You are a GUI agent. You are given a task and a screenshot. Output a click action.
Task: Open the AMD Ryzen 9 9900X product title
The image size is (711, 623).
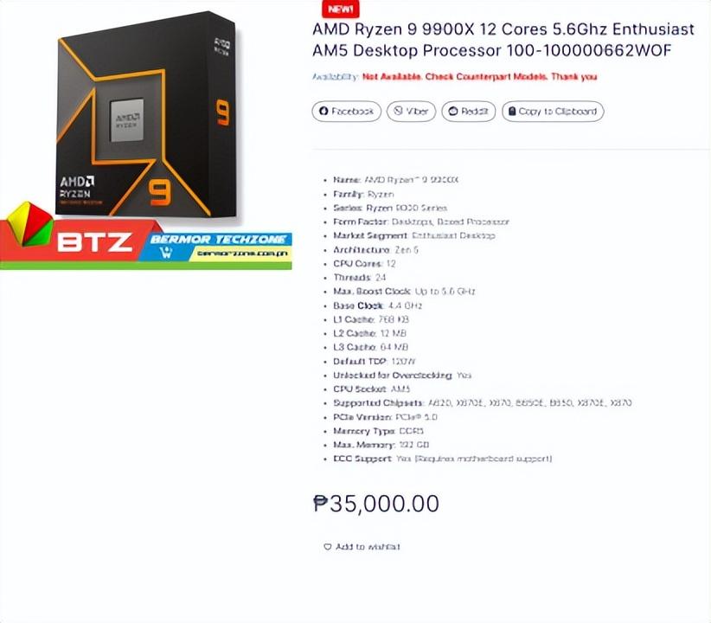click(503, 40)
